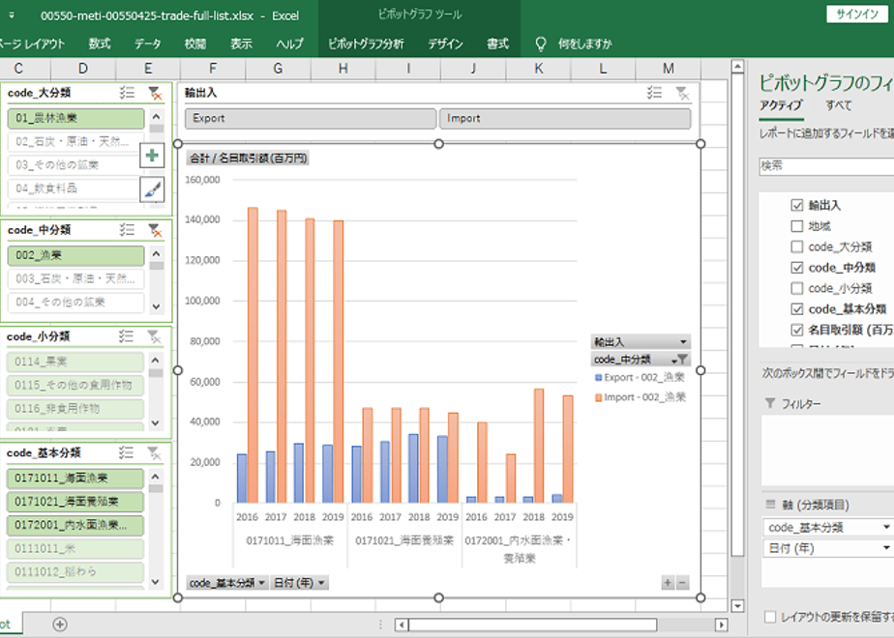
Task: Toggle 名目取引額 field checkbox
Action: pos(797,330)
